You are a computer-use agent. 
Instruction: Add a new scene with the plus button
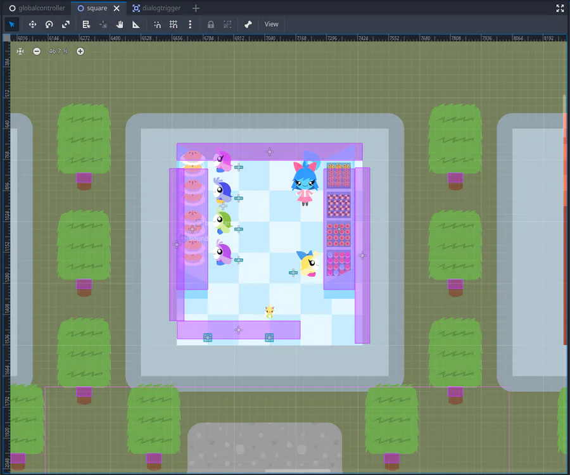coord(196,8)
